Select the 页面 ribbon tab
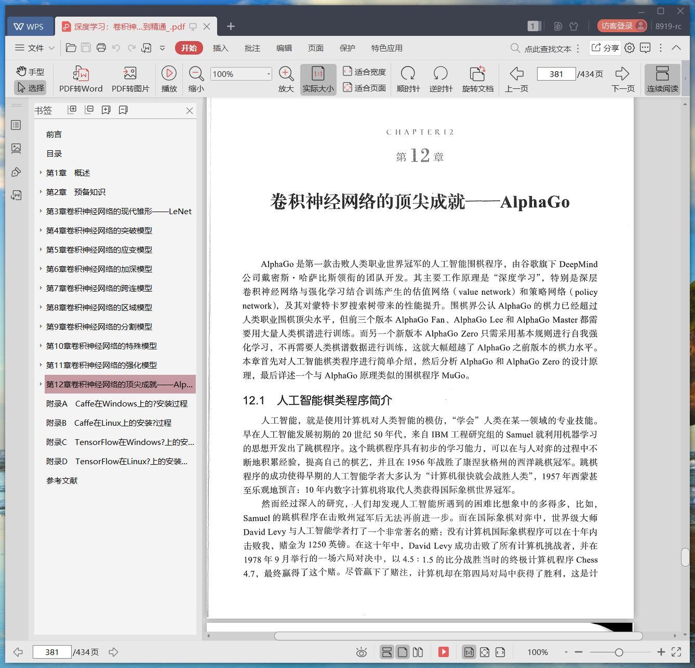 click(x=315, y=48)
